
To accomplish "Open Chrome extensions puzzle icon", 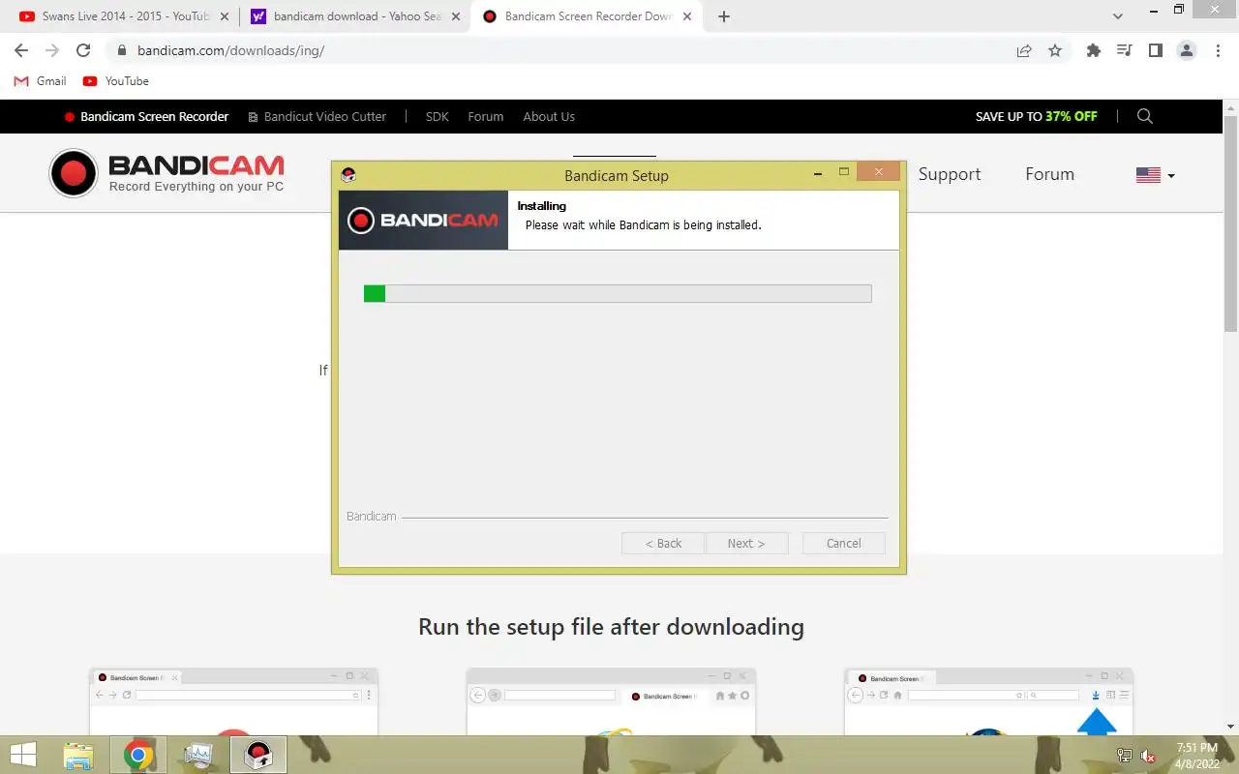I will [1094, 50].
